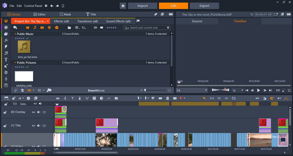The width and height of the screenshot is (293, 156).
Task: Open the Titles (T) category in sidebar
Action: click(x=6, y=60)
